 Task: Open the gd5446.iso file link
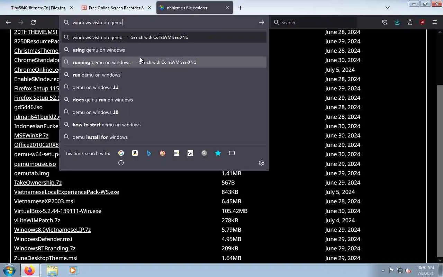pyautogui.click(x=28, y=107)
